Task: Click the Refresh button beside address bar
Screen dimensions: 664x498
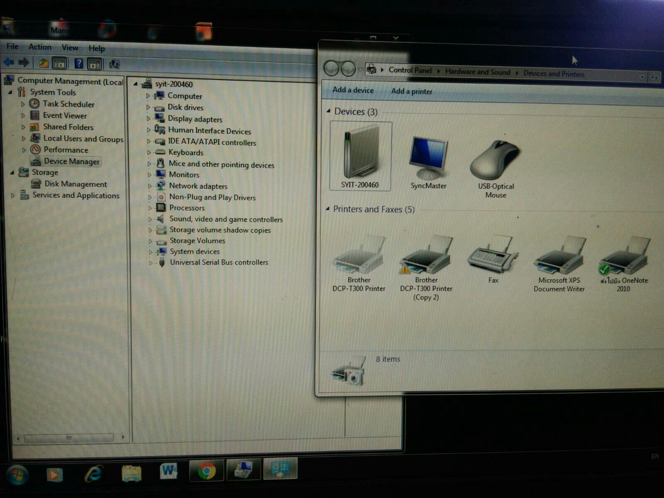Action: 654,77
